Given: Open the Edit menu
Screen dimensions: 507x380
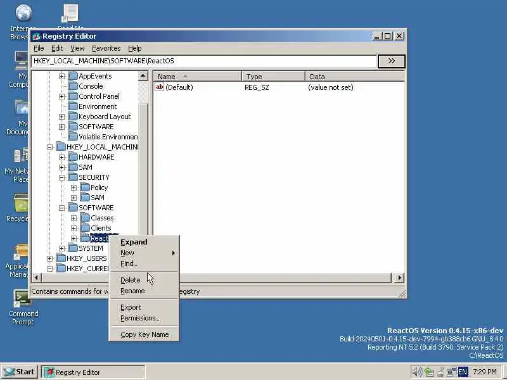Looking at the screenshot, I should pyautogui.click(x=57, y=48).
